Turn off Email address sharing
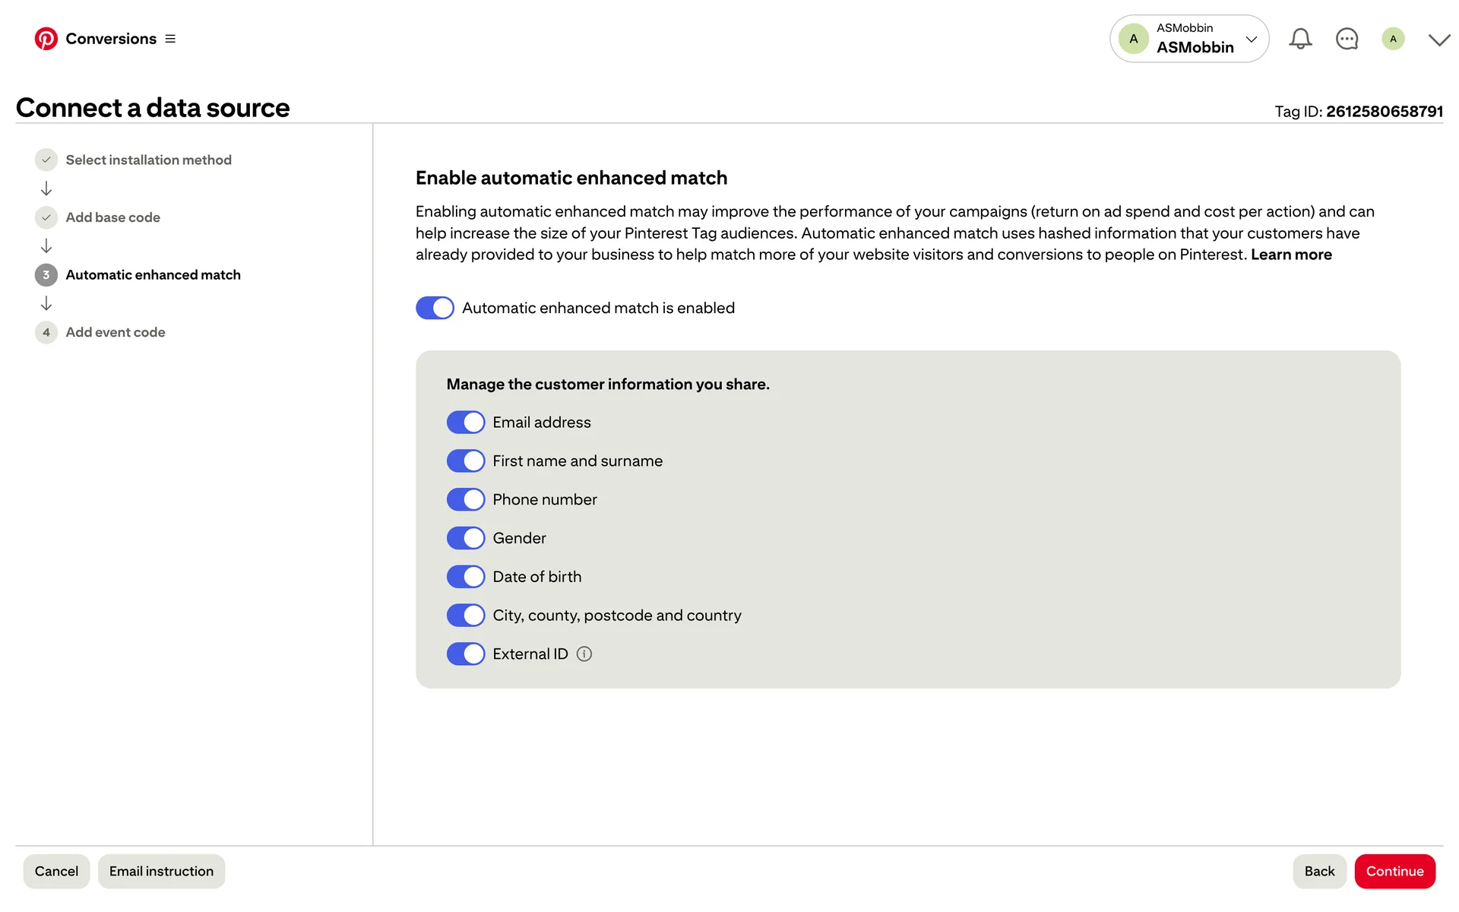 465,422
